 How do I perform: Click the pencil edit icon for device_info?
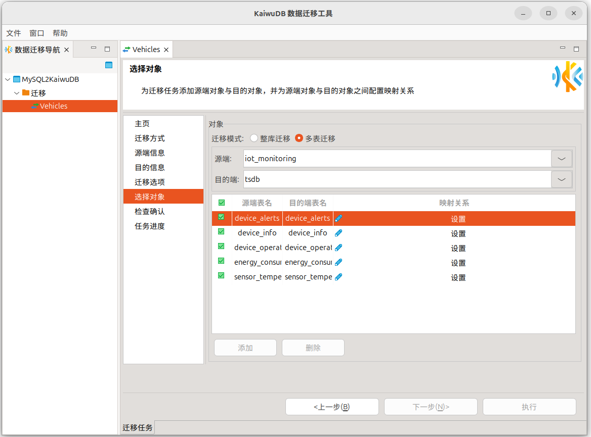[339, 233]
